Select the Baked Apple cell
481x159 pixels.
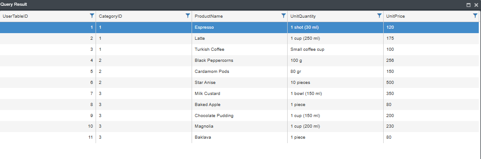click(x=239, y=105)
